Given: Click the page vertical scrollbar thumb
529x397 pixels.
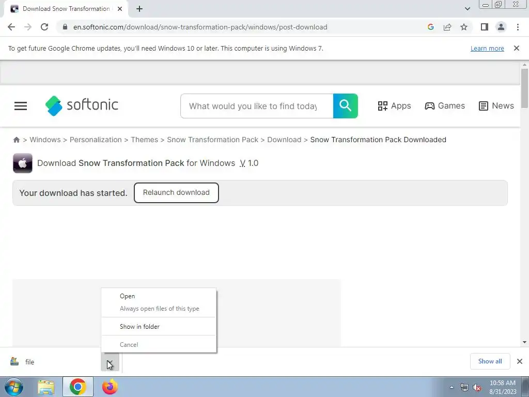Looking at the screenshot, I should coord(524,88).
